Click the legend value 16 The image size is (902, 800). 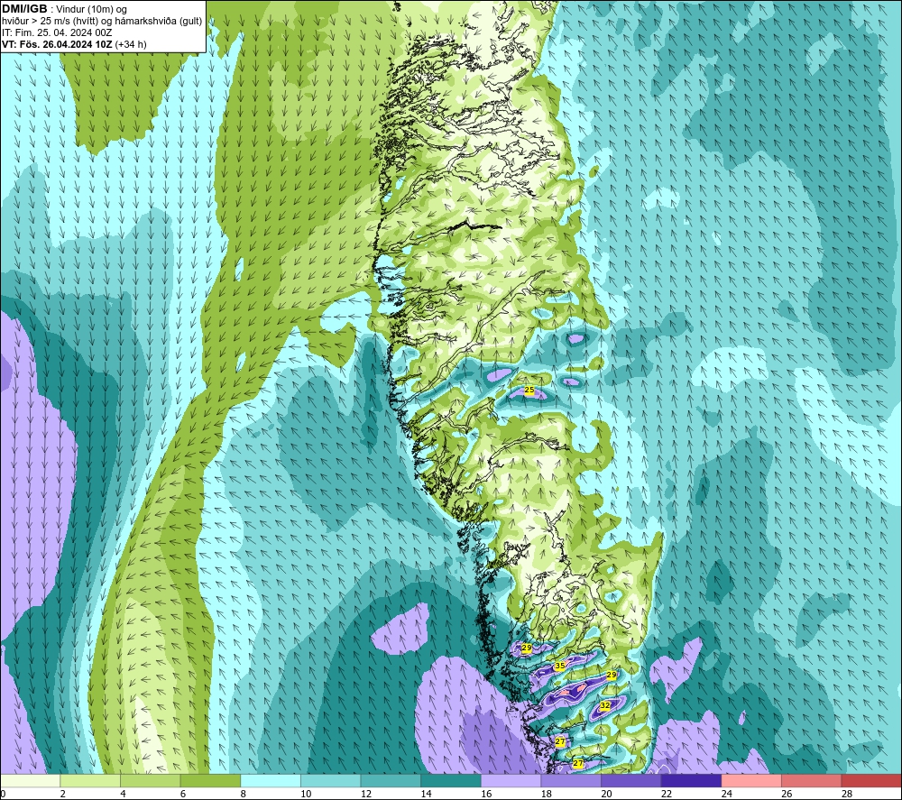[486, 794]
